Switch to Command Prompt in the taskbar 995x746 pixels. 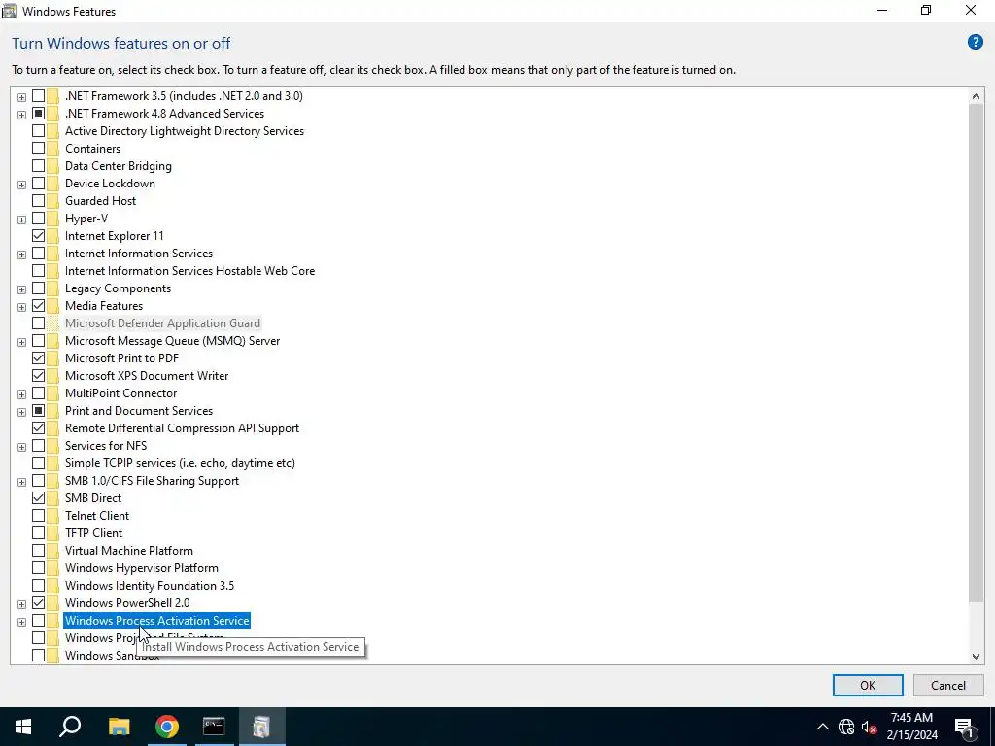214,727
